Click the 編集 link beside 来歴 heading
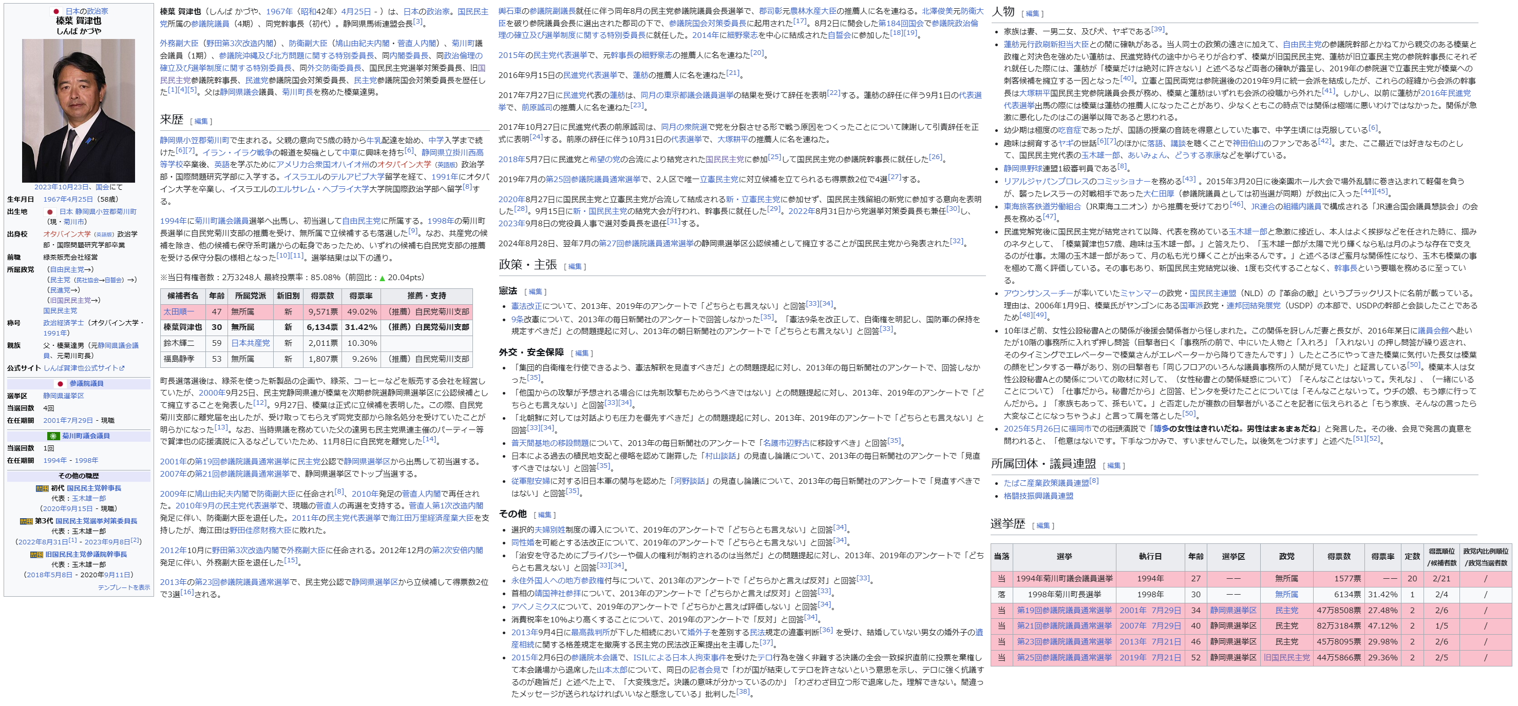Viewport: 1518px width, 706px height. click(201, 121)
